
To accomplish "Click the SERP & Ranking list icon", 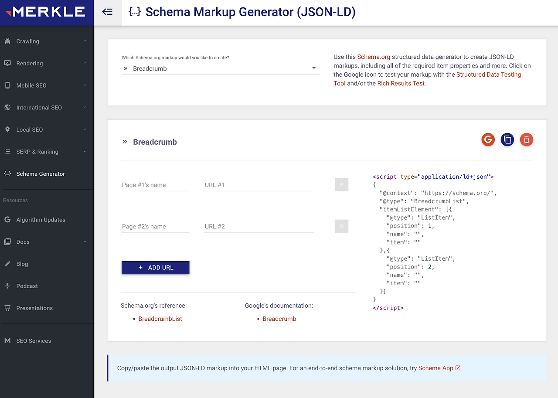I will tap(7, 152).
